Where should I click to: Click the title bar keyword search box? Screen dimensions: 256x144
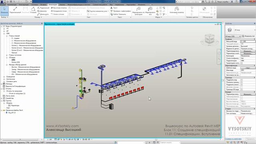[x=189, y=2]
